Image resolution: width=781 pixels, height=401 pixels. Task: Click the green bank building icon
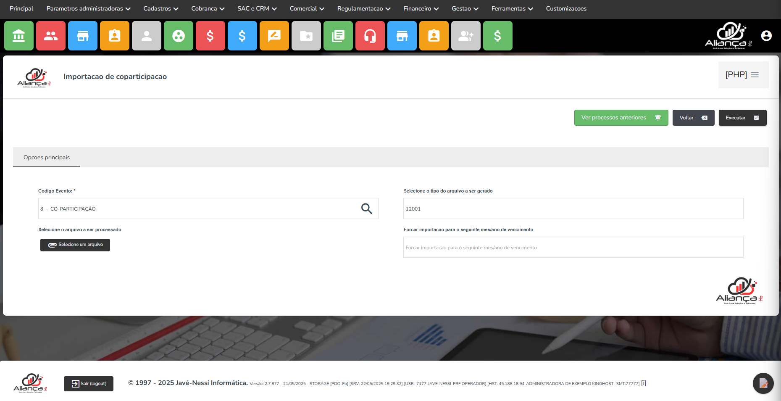[19, 36]
